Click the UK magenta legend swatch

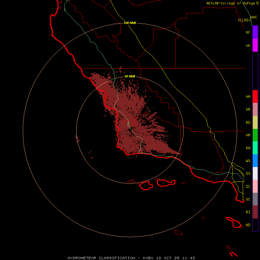[x=255, y=45]
